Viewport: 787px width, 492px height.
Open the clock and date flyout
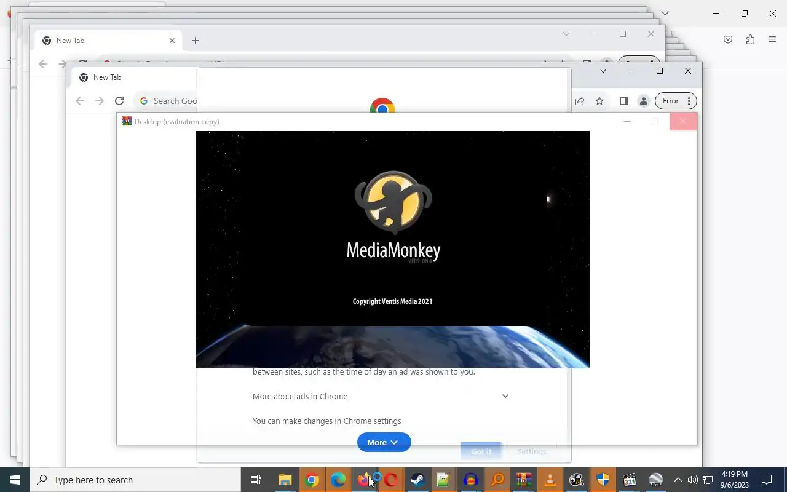(735, 480)
